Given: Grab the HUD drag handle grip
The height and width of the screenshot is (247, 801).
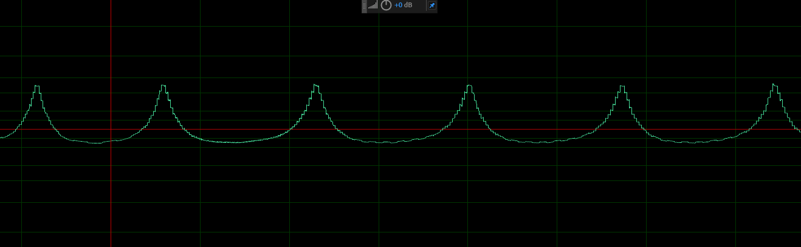Looking at the screenshot, I should click(365, 5).
